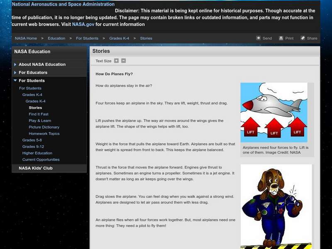
Task: Visit the NASA.gov link in the disclaimer
Action: click(83, 24)
